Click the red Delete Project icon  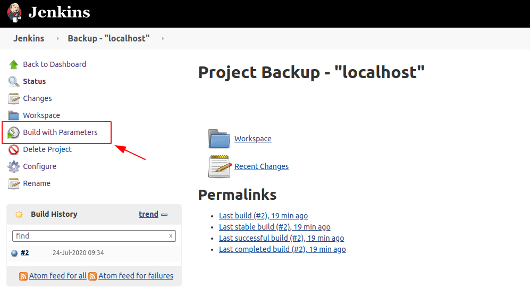click(x=14, y=149)
